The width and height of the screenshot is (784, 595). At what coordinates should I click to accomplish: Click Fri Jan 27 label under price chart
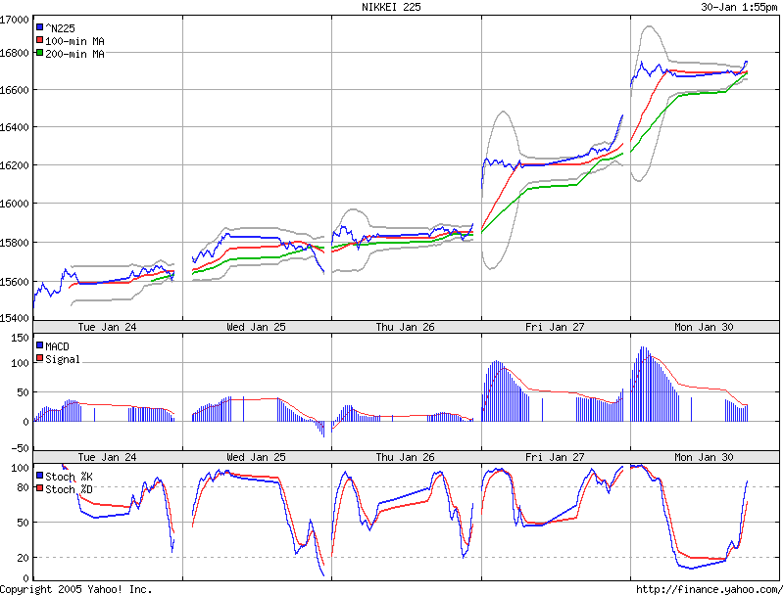pyautogui.click(x=555, y=327)
